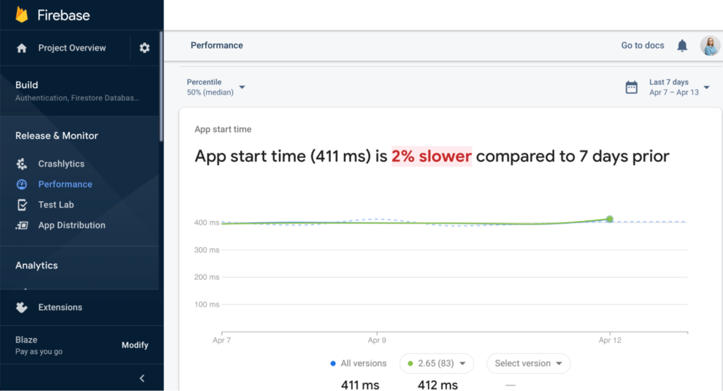Click the App start time card label
The image size is (723, 391).
click(x=222, y=130)
